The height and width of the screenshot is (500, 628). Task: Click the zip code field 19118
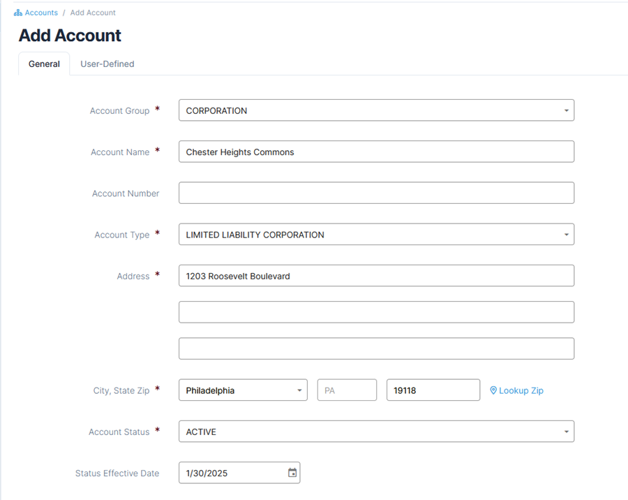(433, 390)
